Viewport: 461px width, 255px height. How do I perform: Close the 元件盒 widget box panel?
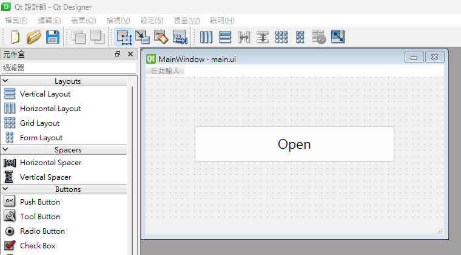coord(130,54)
